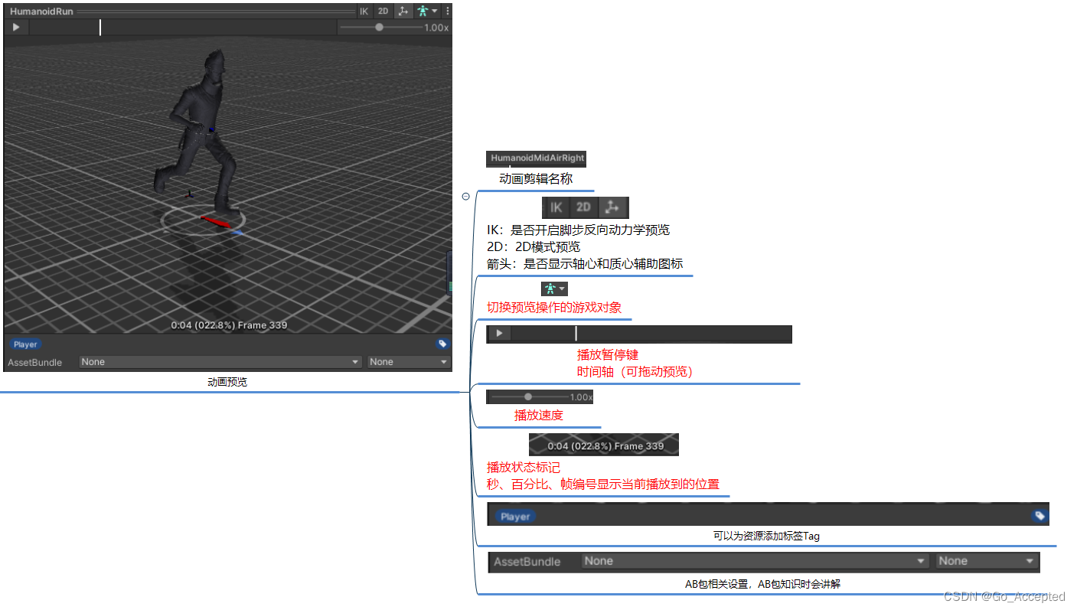Select the 秒、百分比、帧编号 description line
This screenshot has height=610, width=1077.
point(603,484)
